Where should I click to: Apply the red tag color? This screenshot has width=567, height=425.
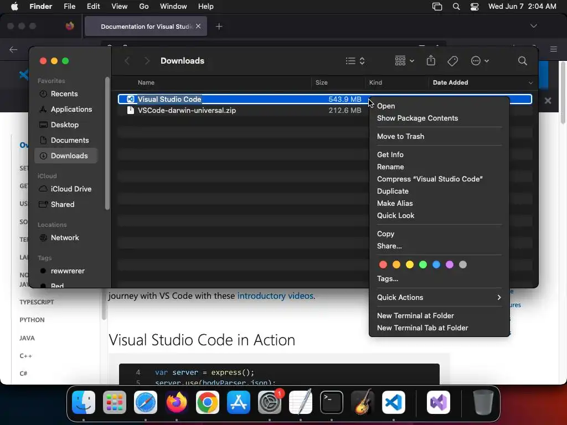(383, 265)
